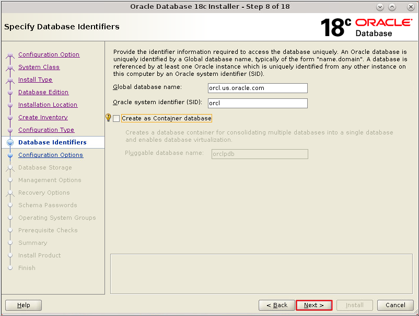The image size is (419, 316).
Task: Cancel the Oracle installation
Action: click(x=395, y=305)
